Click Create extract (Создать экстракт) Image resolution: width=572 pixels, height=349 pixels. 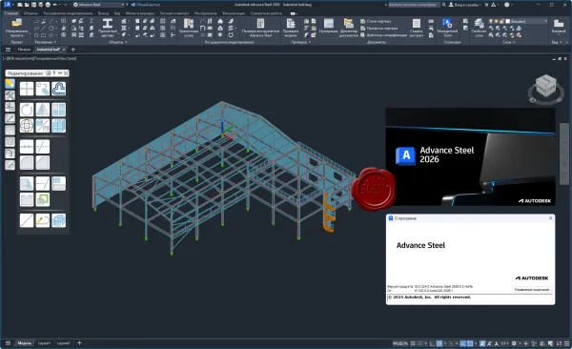pos(417,28)
